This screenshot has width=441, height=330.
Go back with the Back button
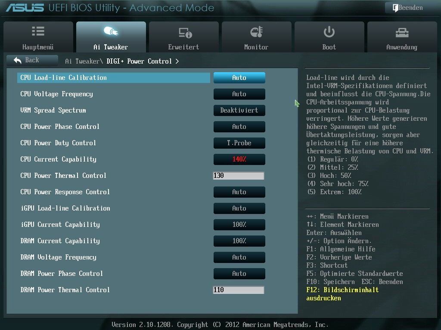pos(32,60)
